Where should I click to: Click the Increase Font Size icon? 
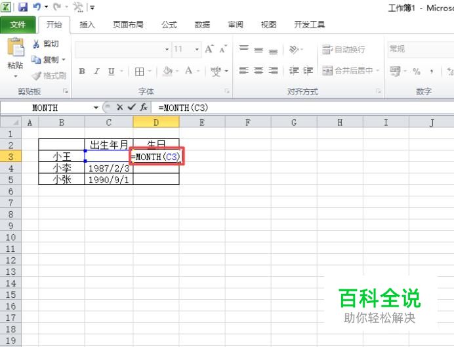pyautogui.click(x=209, y=49)
